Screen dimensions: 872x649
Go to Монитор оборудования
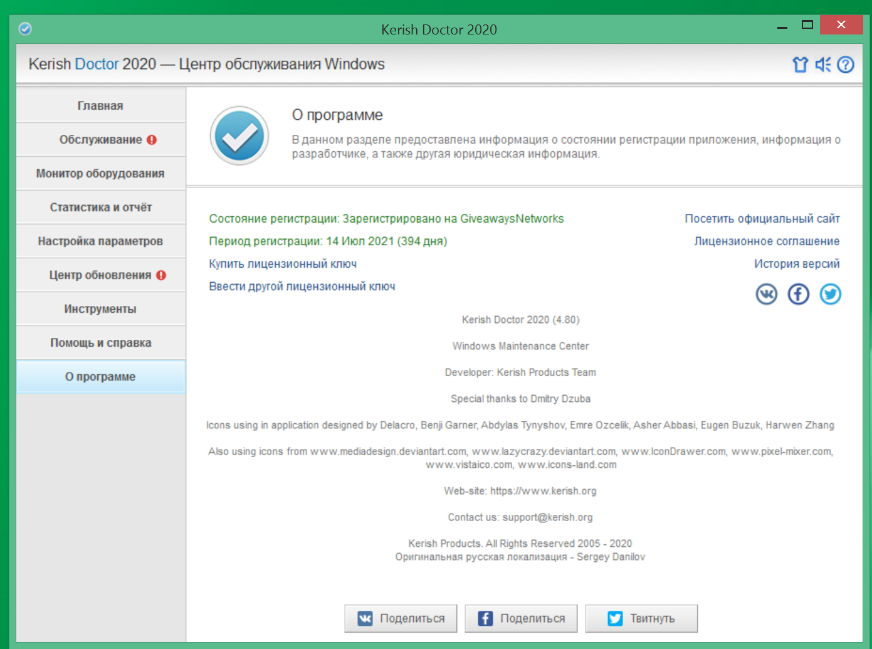[100, 174]
